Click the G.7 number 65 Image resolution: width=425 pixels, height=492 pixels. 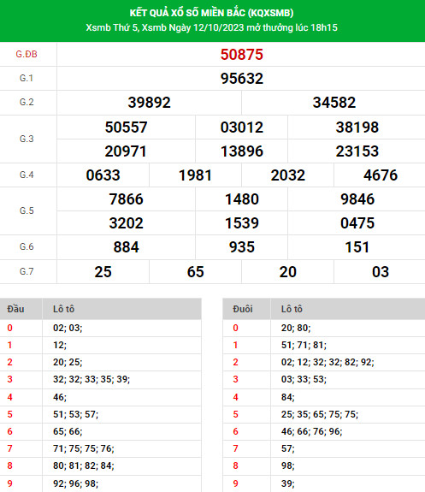click(196, 272)
